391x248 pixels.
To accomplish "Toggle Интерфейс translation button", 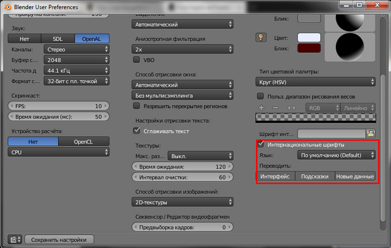I will coord(276,176).
